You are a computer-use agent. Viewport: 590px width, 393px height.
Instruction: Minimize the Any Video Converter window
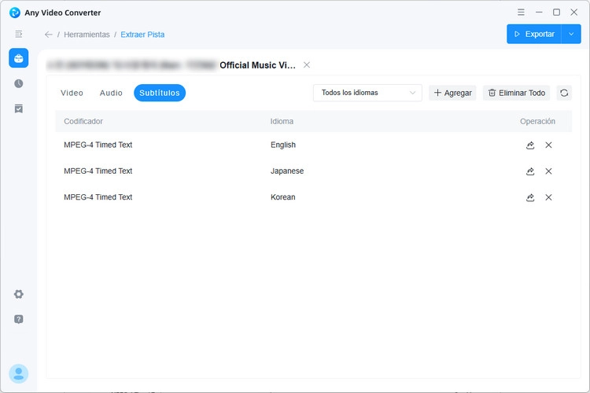pyautogui.click(x=539, y=13)
